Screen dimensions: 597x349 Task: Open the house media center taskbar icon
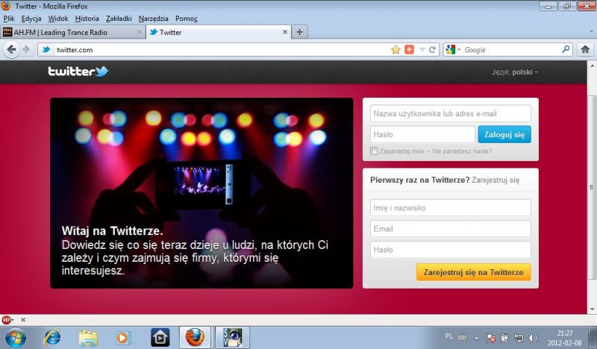tap(160, 338)
